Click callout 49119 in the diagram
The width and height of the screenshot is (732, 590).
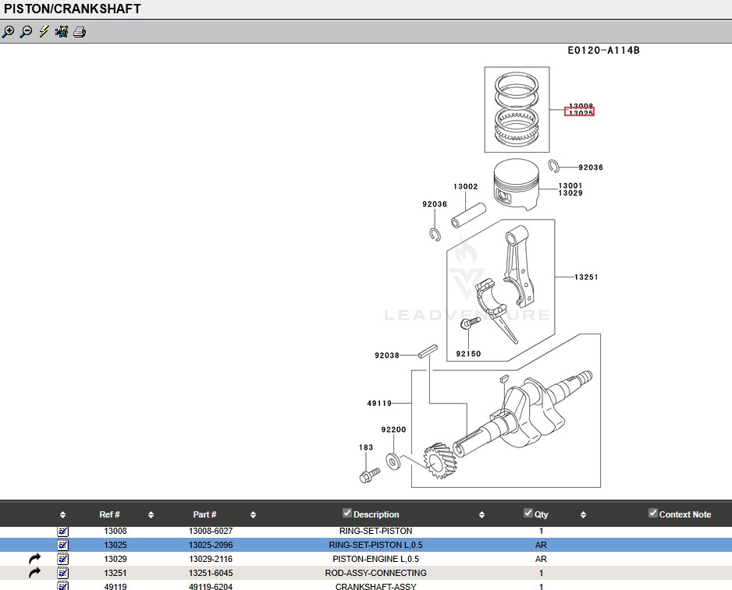coord(379,404)
